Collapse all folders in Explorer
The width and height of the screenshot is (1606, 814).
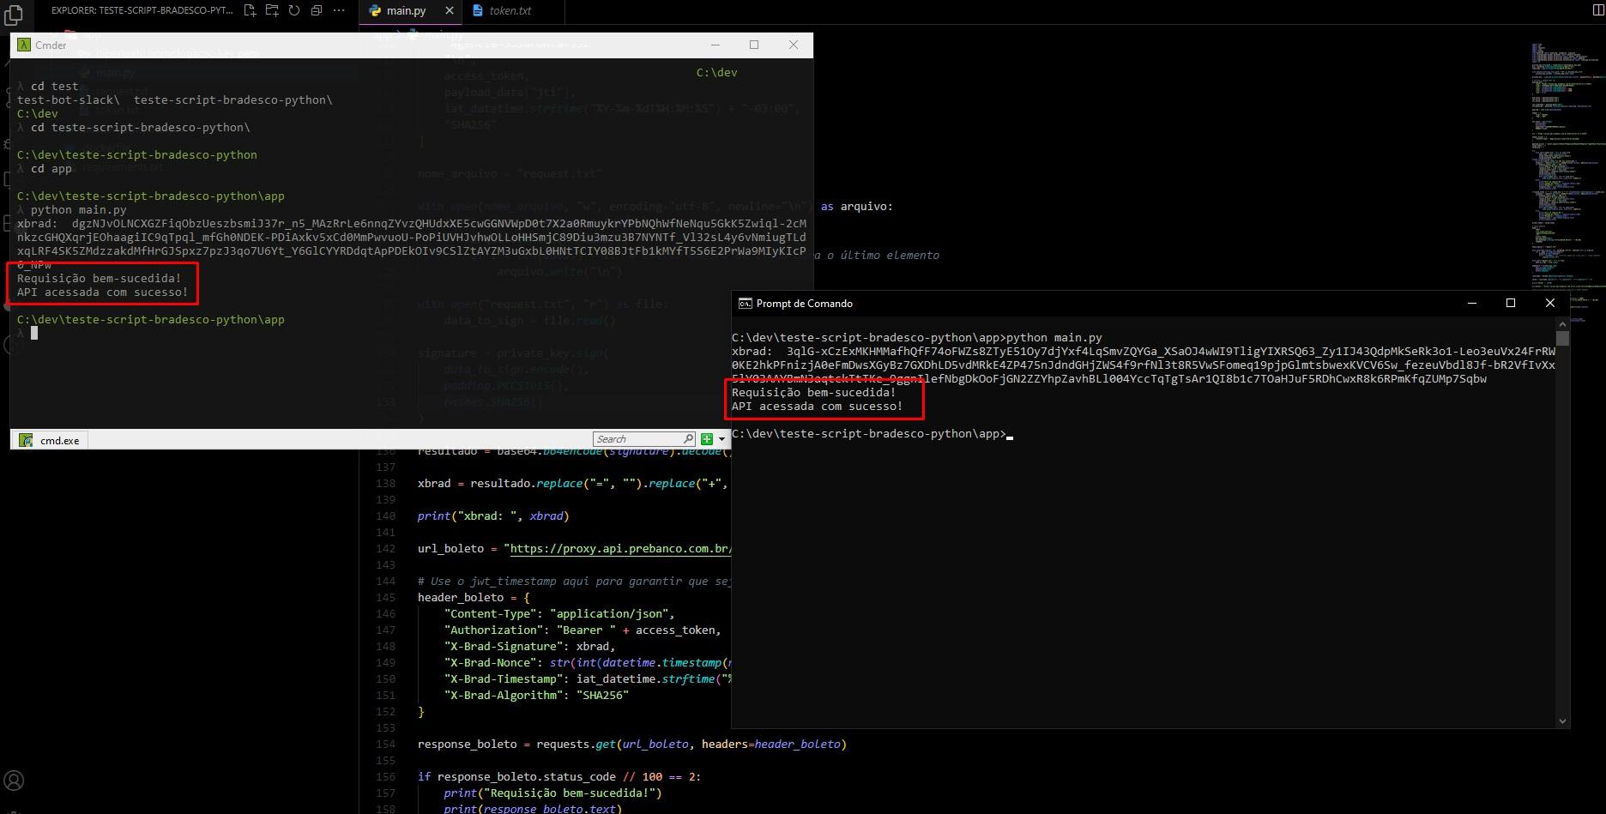click(317, 10)
